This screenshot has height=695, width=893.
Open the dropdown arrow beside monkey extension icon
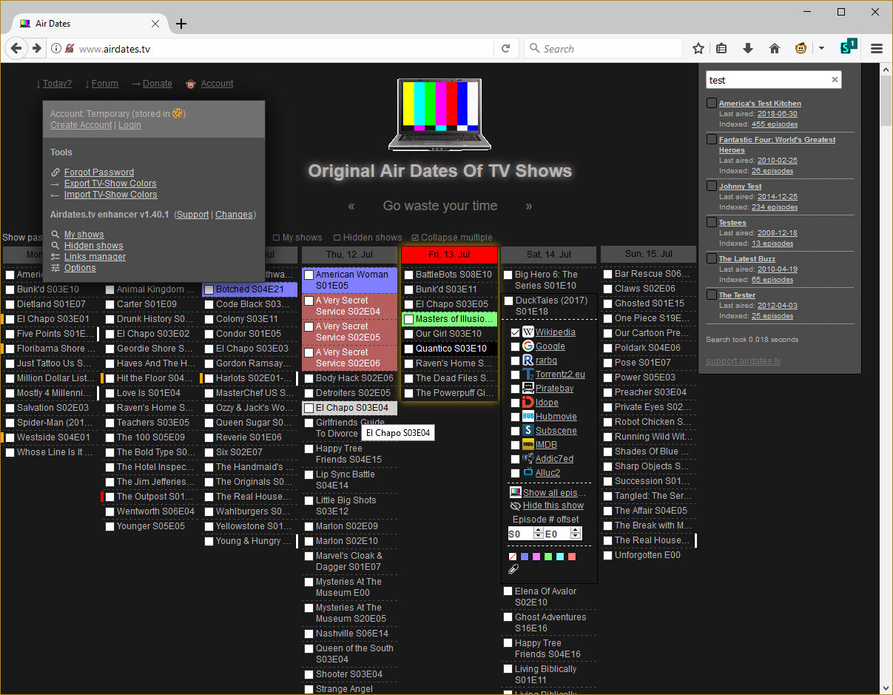point(821,49)
